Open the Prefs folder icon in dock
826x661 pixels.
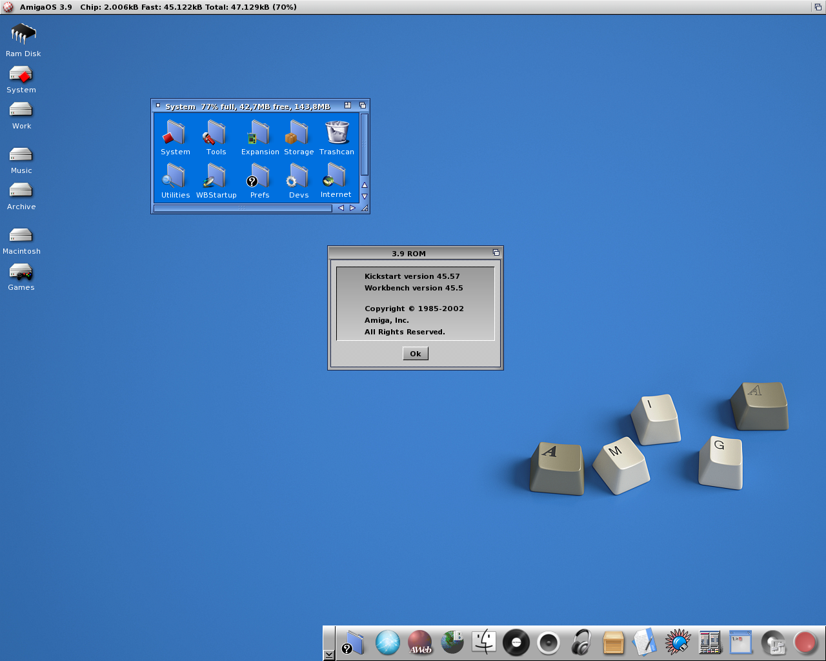pos(354,643)
